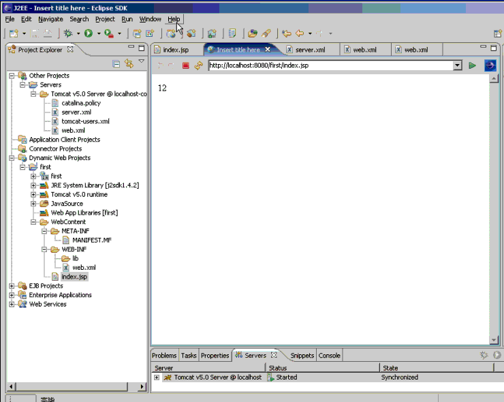This screenshot has width=504, height=402.
Task: Click the green Run toolbar icon
Action: (x=89, y=33)
